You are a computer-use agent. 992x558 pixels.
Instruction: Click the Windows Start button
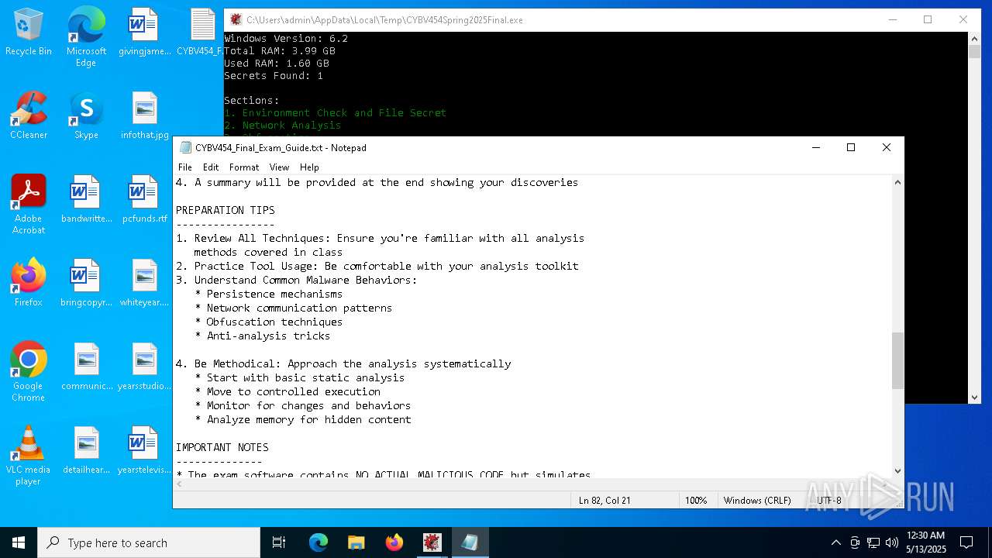coord(19,542)
